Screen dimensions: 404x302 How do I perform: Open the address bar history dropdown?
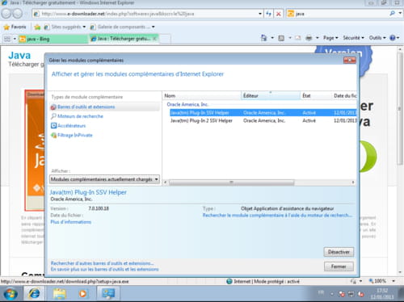point(260,14)
